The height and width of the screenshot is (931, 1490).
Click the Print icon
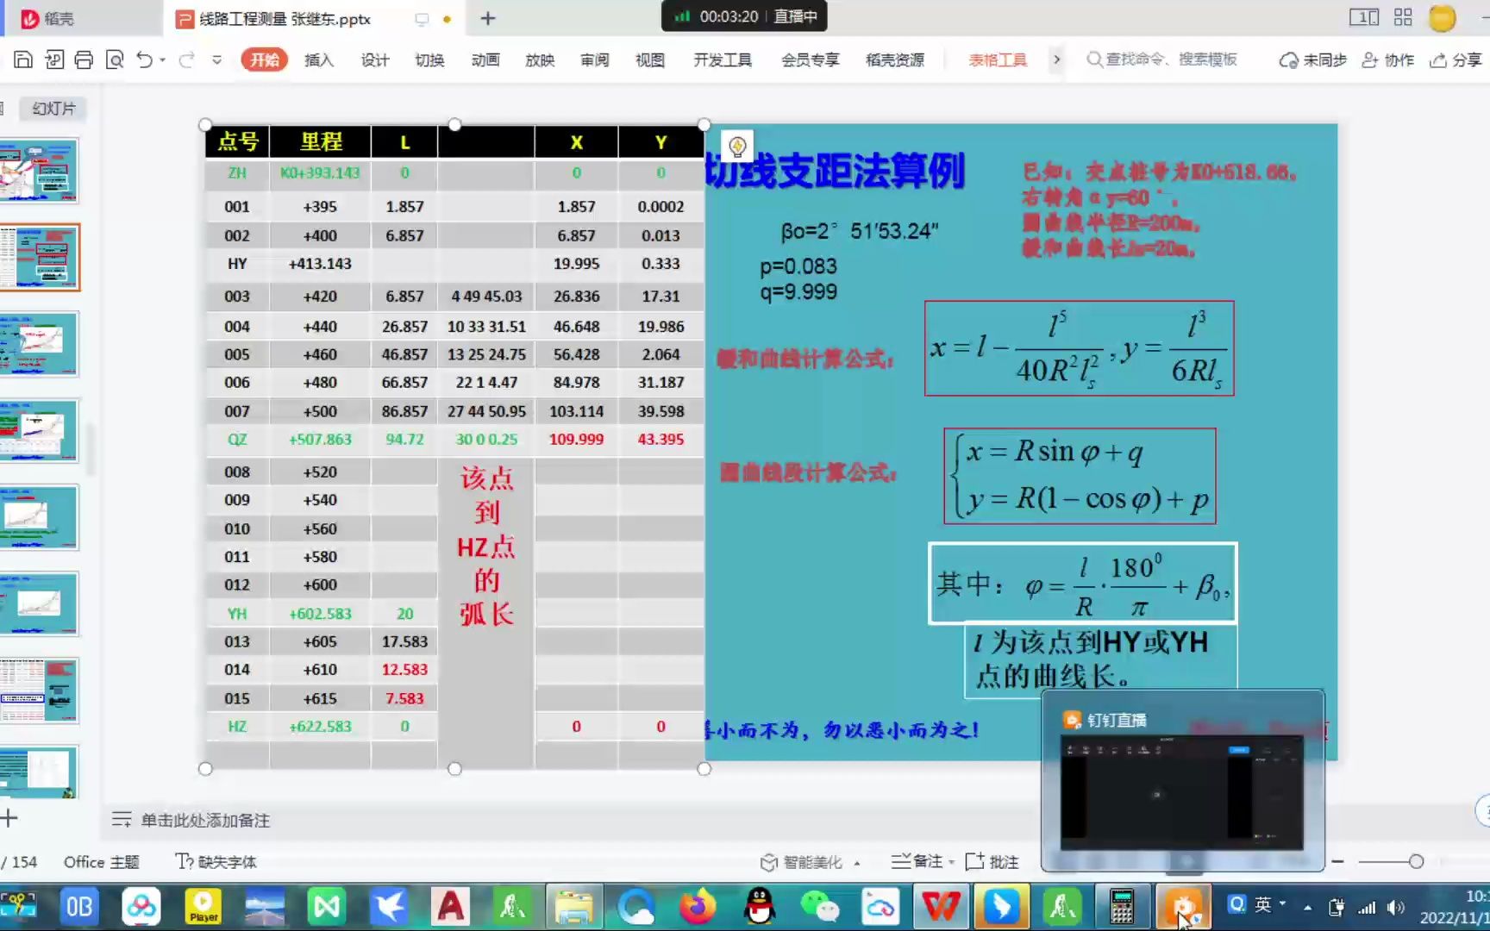click(x=84, y=59)
